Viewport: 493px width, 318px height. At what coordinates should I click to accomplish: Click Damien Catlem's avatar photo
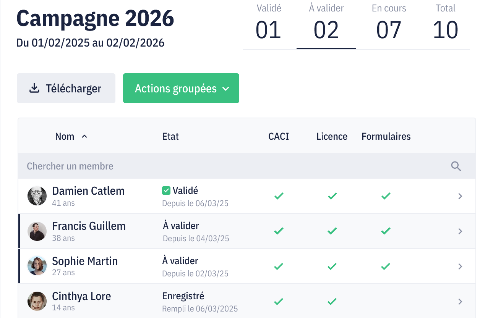[x=37, y=196]
